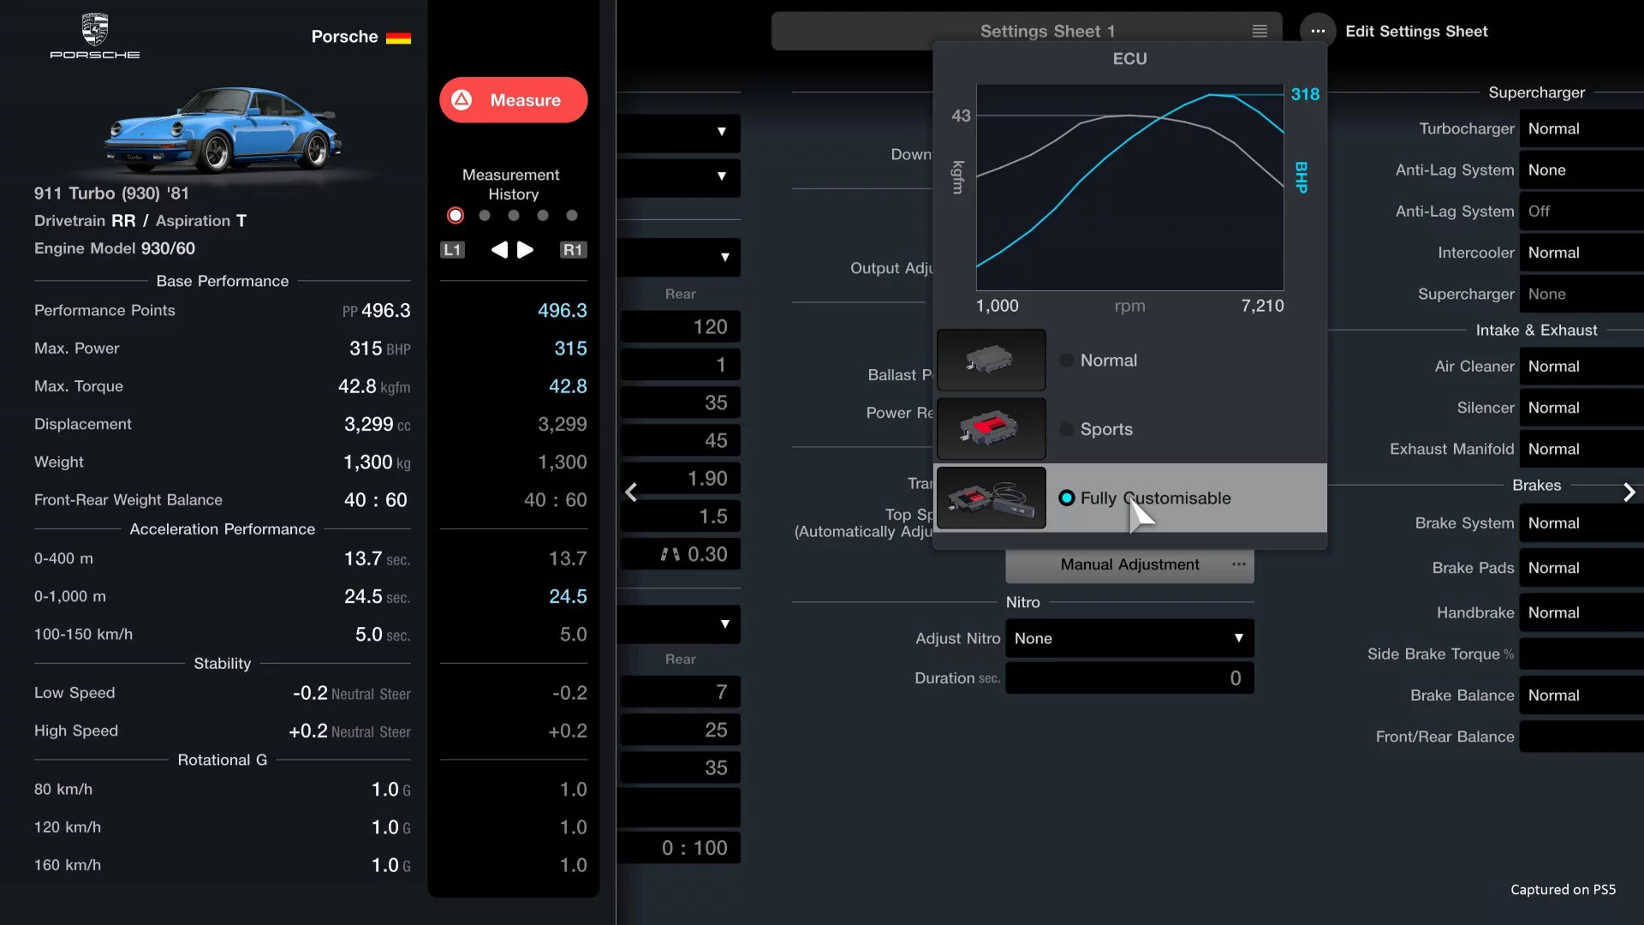The height and width of the screenshot is (925, 1644).
Task: Click the Porsche crest logo
Action: click(x=95, y=30)
